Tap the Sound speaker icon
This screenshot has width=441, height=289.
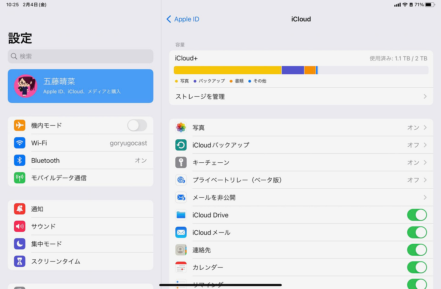(20, 226)
